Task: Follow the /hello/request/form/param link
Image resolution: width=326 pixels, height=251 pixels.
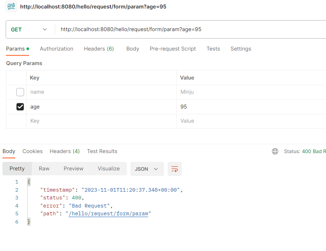Action: 108,214
